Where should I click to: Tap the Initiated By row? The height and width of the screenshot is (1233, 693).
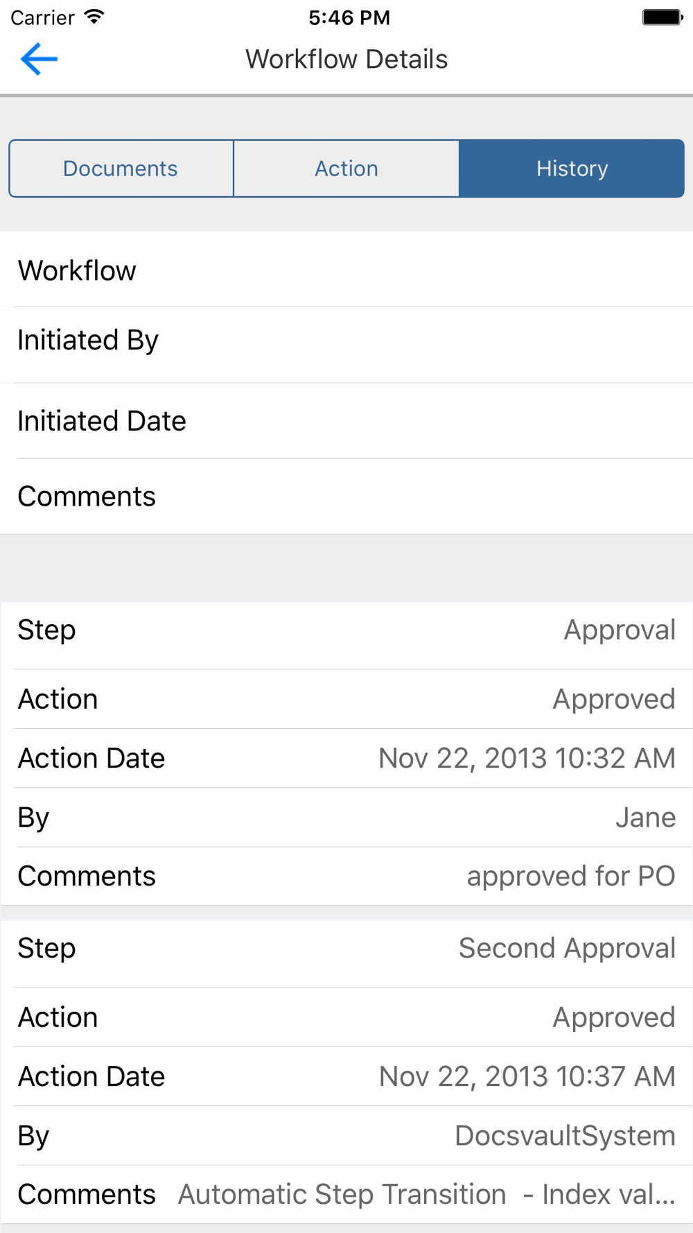pyautogui.click(x=346, y=340)
